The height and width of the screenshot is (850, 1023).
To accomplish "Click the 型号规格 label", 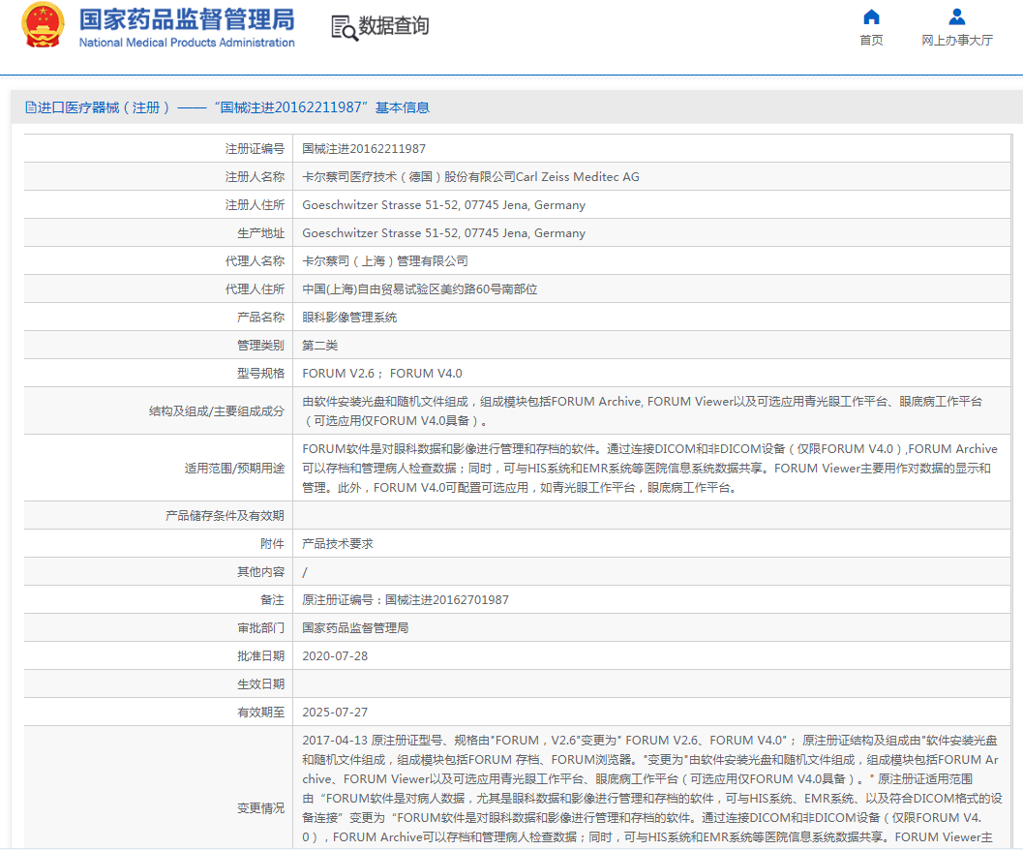I will tap(260, 374).
